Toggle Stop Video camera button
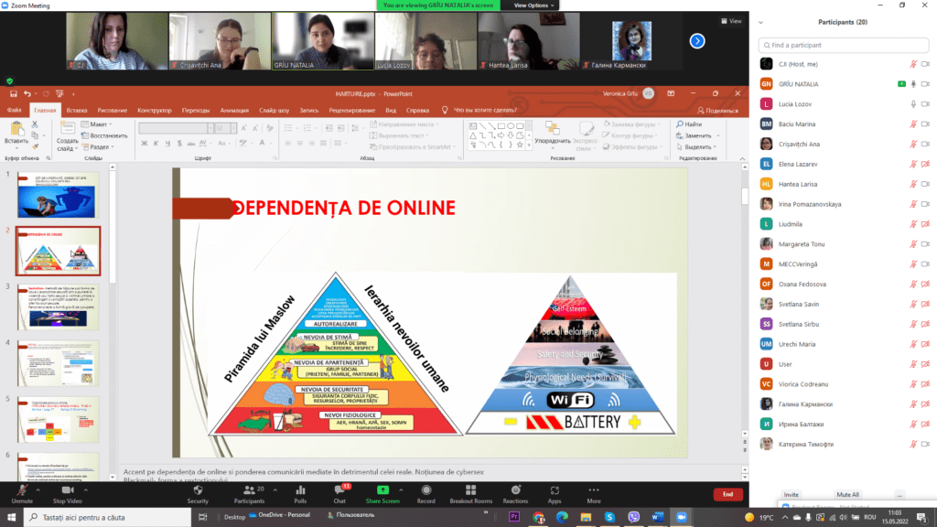Screen dimensions: 937x527 tap(68, 490)
